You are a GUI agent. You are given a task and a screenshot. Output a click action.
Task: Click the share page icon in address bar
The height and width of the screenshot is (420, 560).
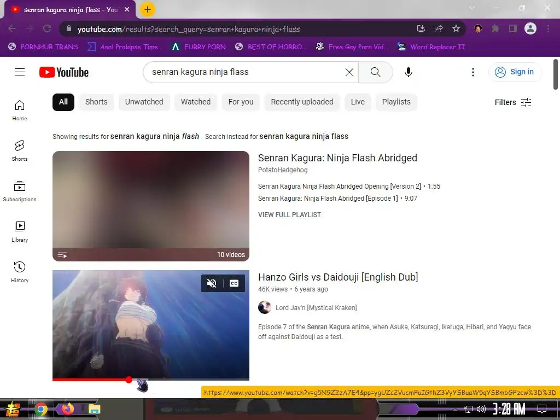coord(439,28)
